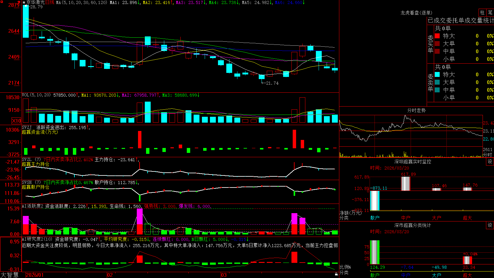Switch to 柱 bar view toggle
This screenshot has width=494, height=278.
(482, 12)
